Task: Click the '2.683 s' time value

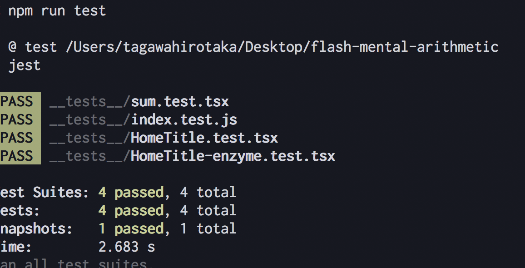Action: coord(127,247)
